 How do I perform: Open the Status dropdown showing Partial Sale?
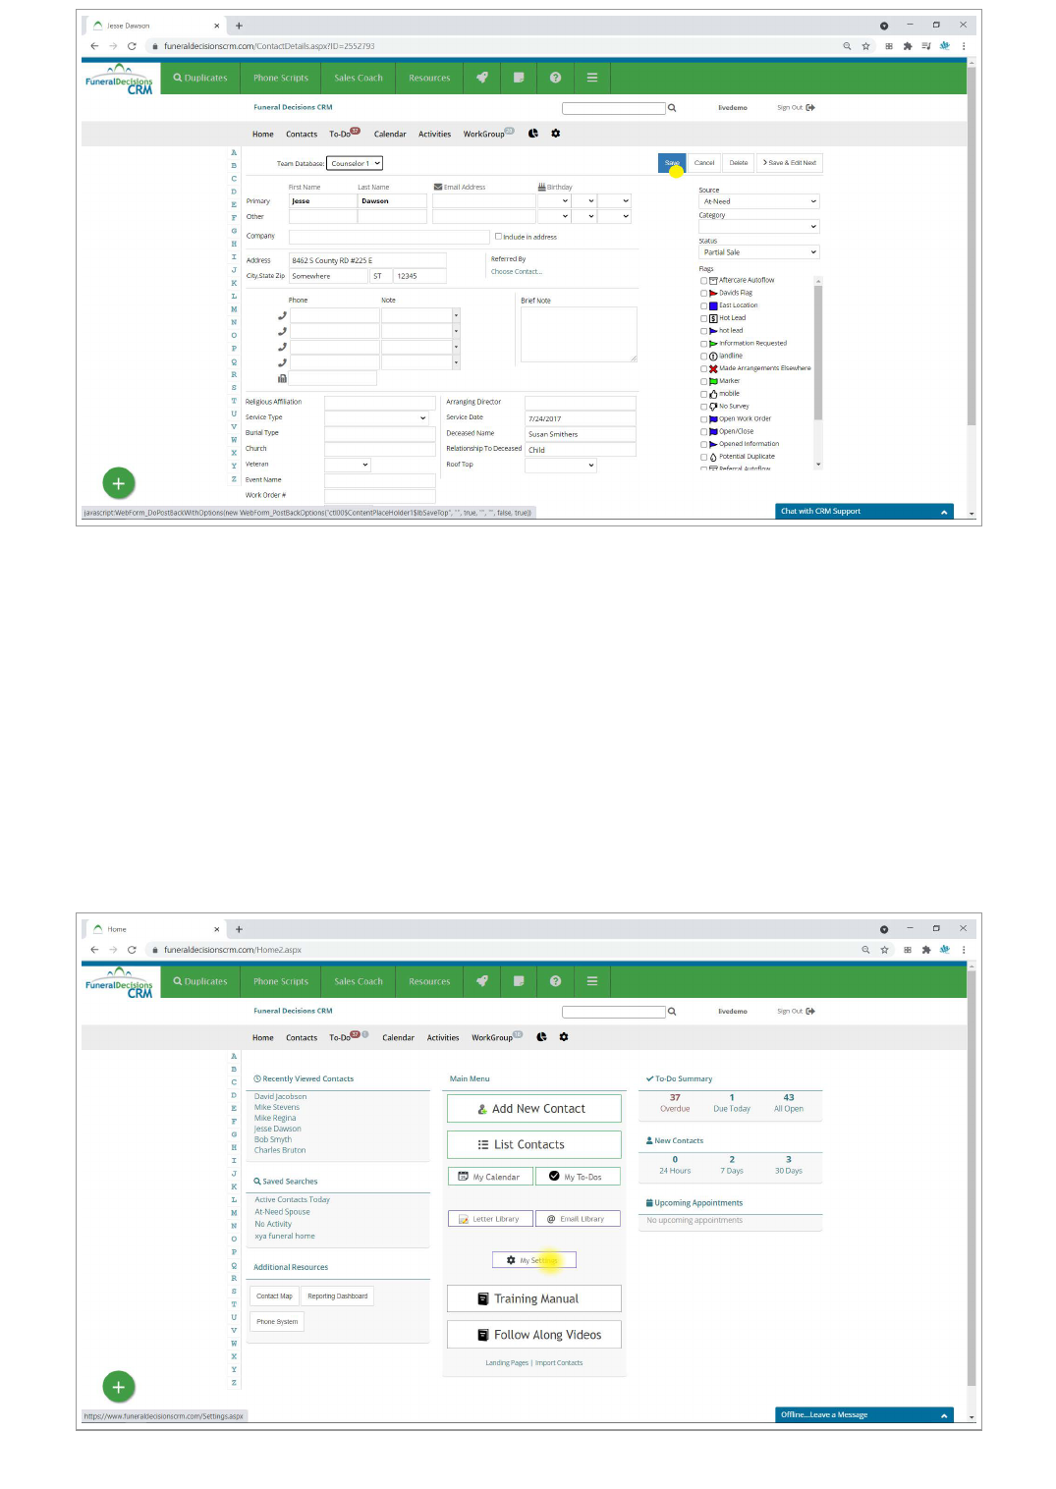point(758,252)
